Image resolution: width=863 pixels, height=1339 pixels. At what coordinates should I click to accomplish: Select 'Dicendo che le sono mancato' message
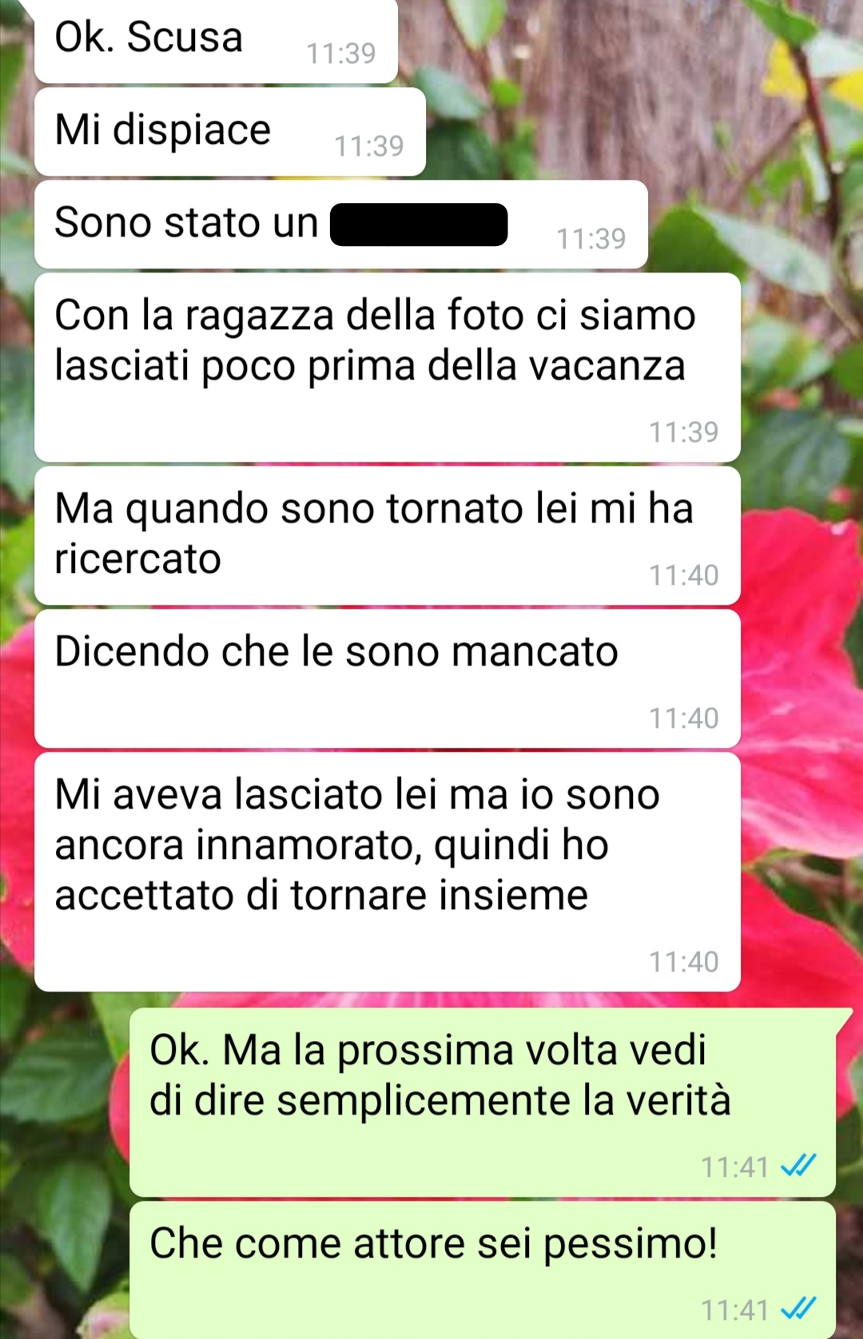point(388,679)
